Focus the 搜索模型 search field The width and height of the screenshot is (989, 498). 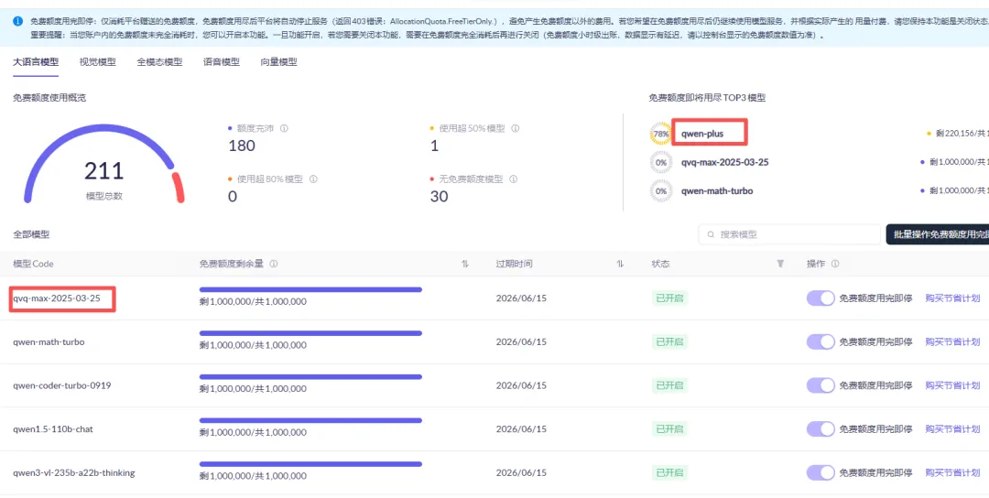789,233
